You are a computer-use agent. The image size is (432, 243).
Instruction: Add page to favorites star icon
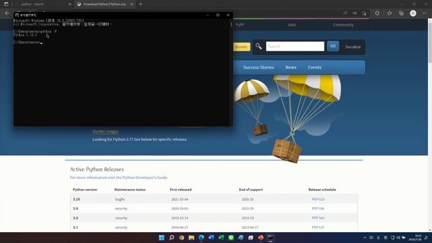364,13
